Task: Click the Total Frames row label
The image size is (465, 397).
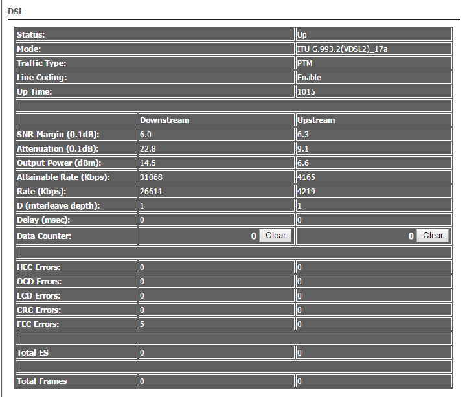Action: click(41, 381)
